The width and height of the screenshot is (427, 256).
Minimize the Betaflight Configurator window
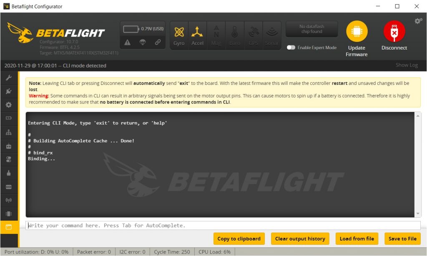click(x=378, y=6)
